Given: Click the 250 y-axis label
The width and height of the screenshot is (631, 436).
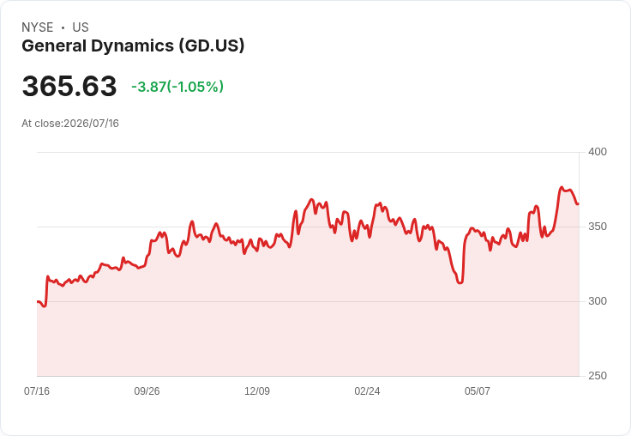Looking at the screenshot, I should [x=598, y=376].
